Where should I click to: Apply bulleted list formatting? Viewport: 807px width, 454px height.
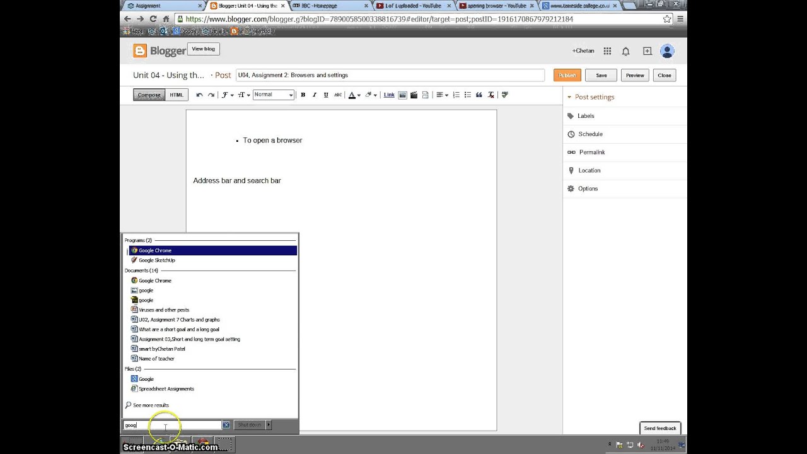(467, 95)
